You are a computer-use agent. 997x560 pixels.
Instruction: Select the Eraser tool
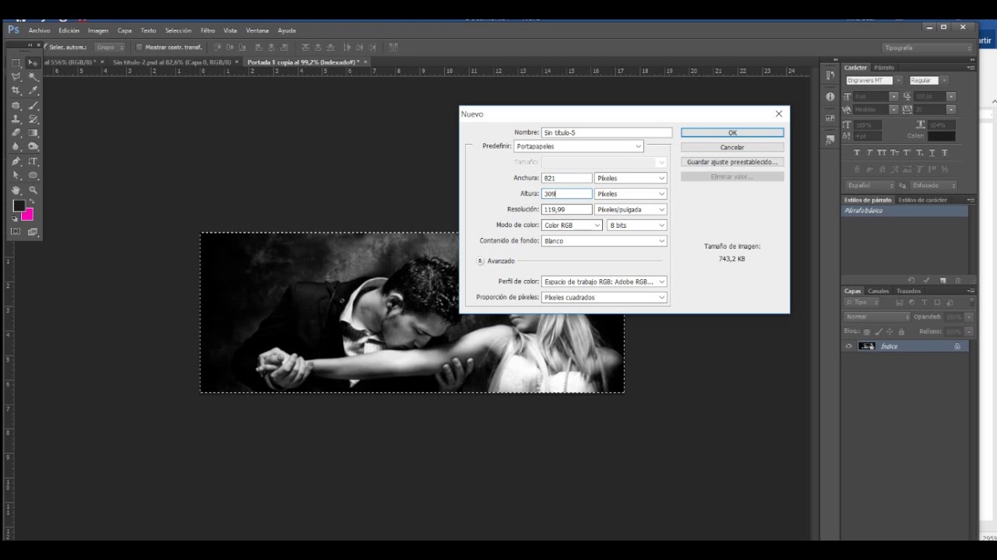(16, 133)
